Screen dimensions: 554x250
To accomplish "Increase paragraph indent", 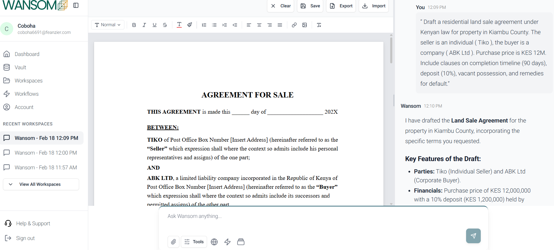I will coord(225,25).
